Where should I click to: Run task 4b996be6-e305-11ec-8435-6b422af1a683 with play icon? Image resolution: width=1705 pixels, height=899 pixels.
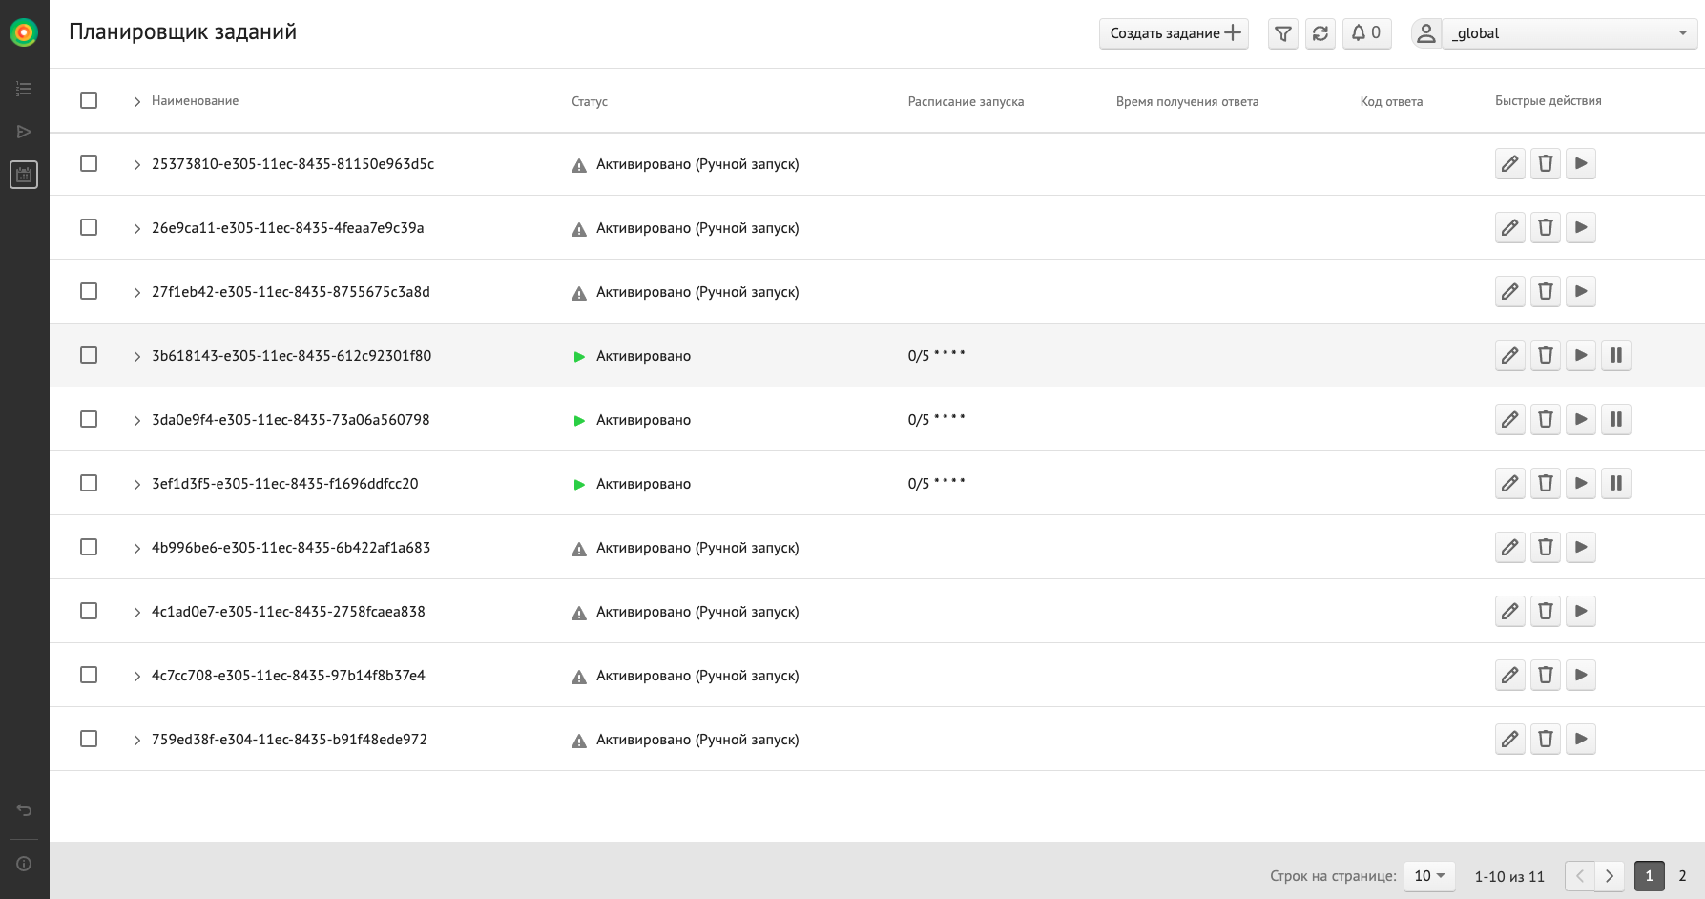click(x=1580, y=548)
